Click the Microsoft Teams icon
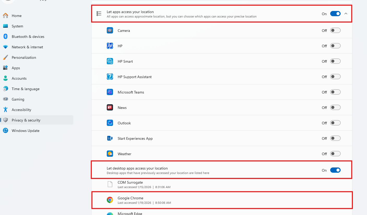Viewport: 367px width, 215px height. (110, 92)
